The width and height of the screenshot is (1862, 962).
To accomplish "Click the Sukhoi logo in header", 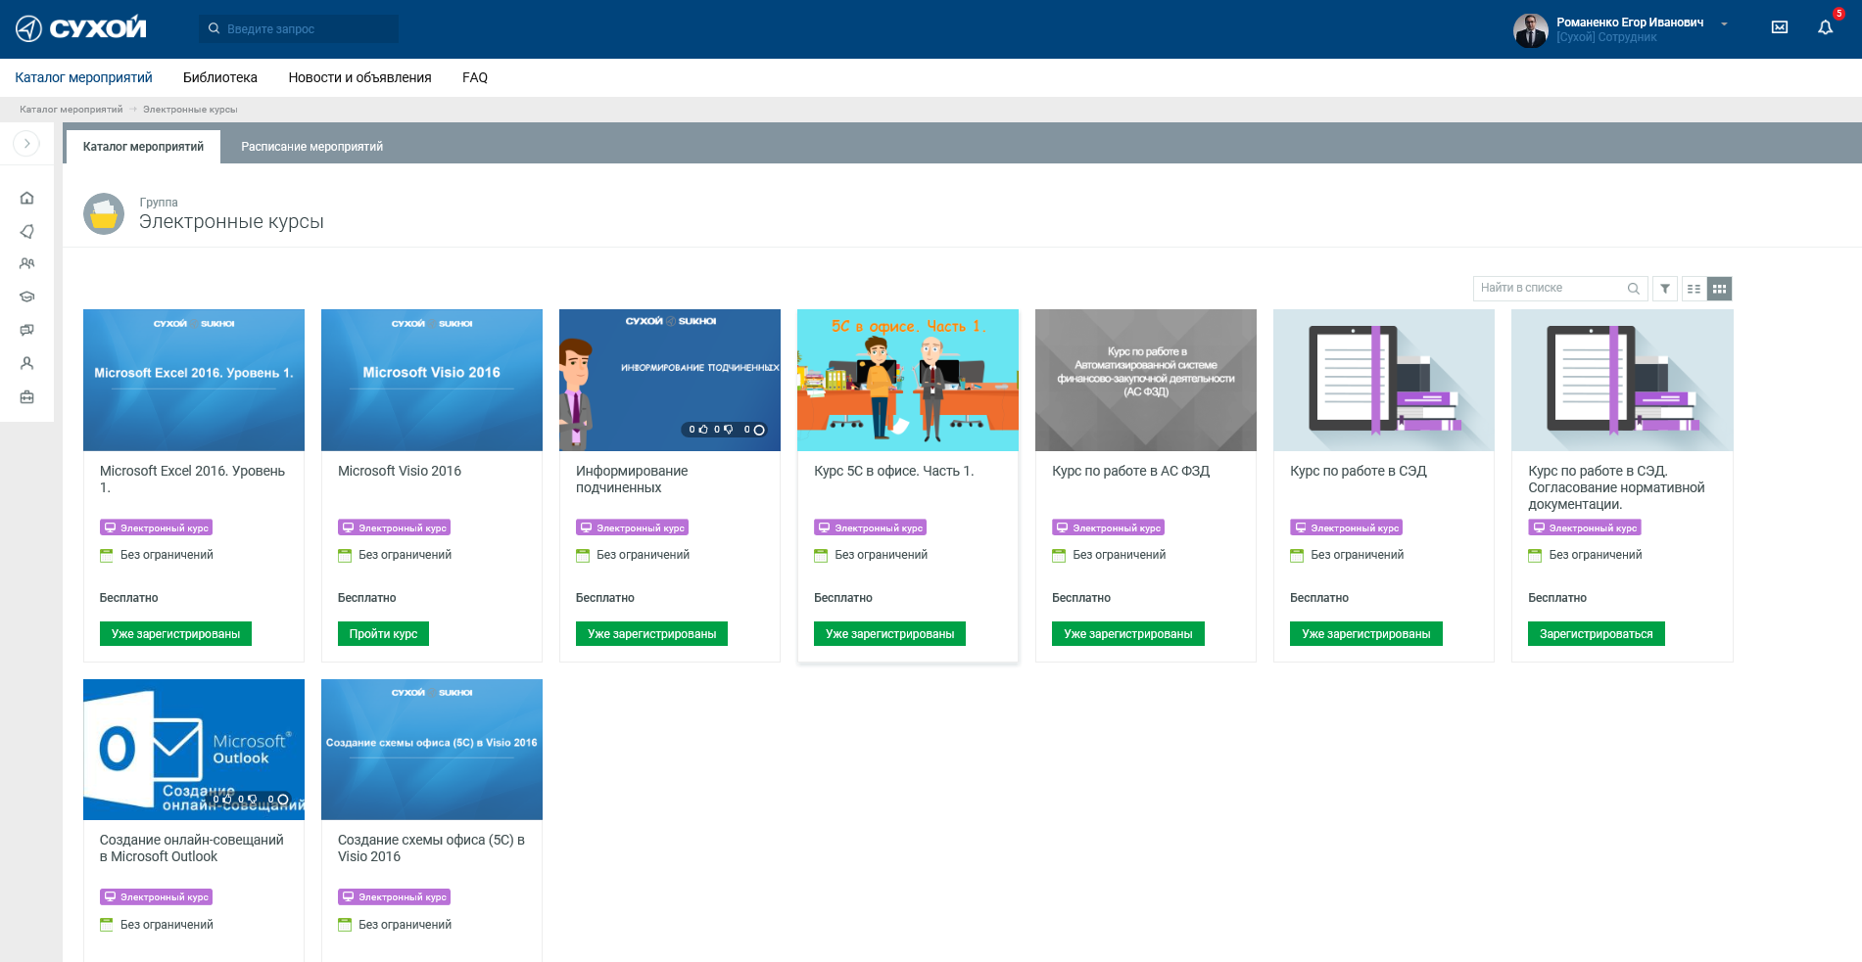I will click(81, 28).
